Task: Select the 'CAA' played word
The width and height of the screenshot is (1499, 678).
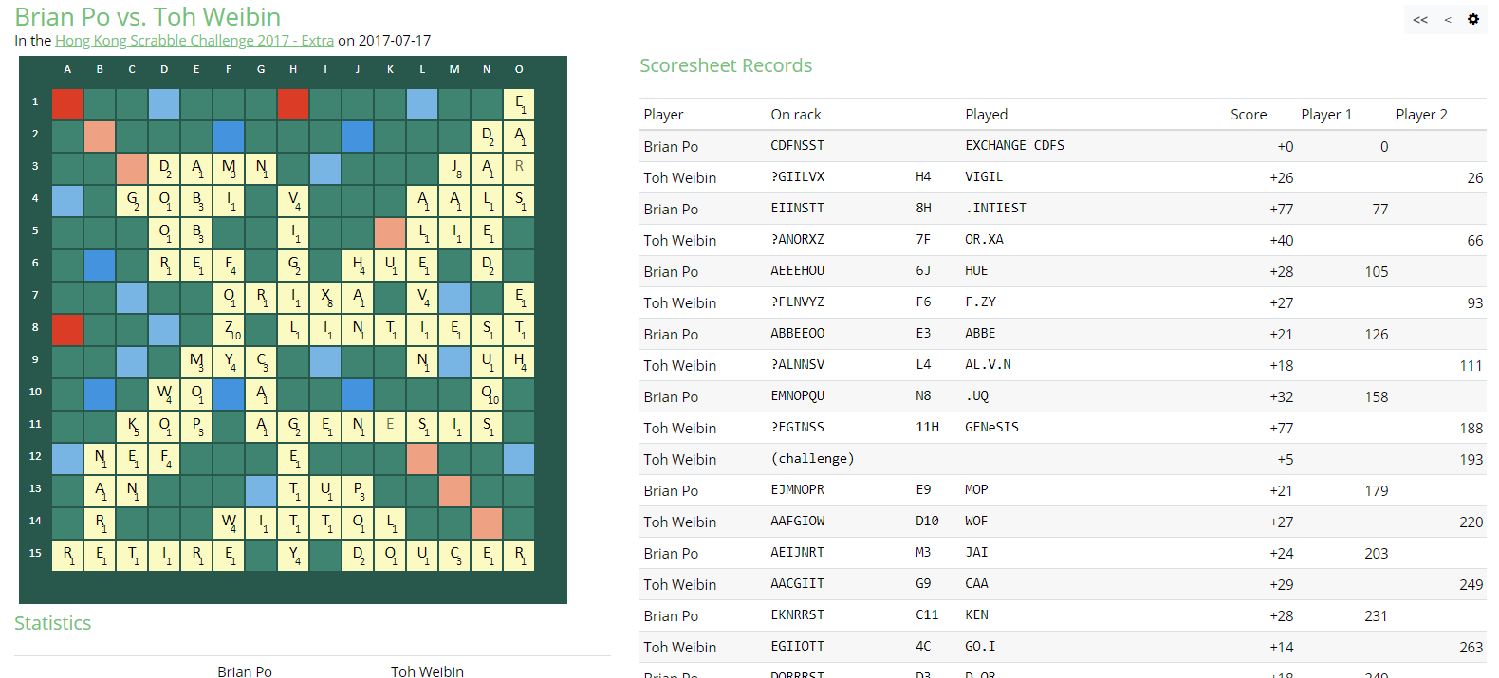Action: tap(976, 583)
